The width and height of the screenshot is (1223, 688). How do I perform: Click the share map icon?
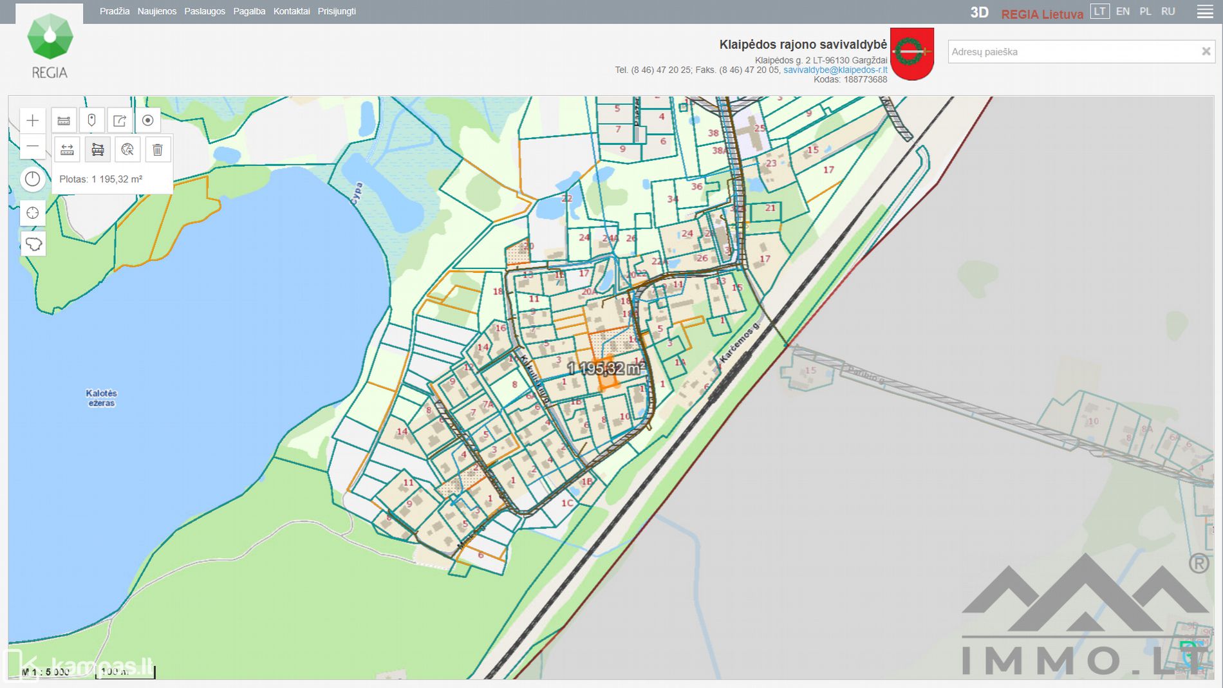120,120
